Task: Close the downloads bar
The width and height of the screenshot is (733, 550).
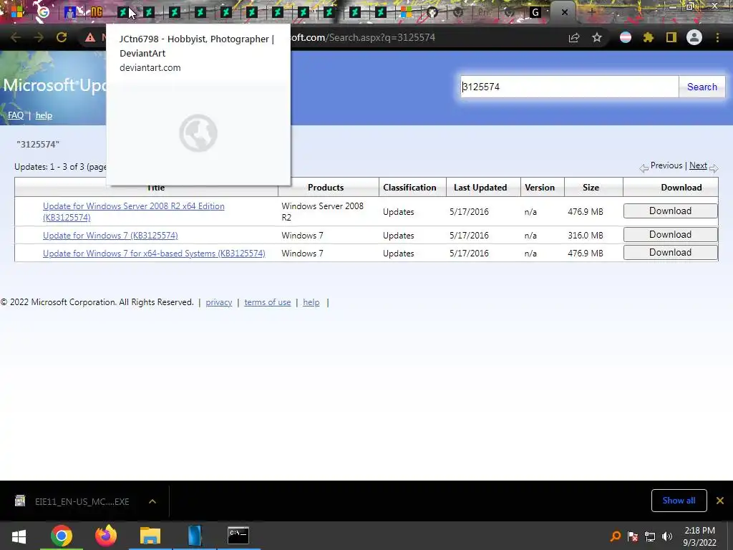Action: tap(720, 501)
